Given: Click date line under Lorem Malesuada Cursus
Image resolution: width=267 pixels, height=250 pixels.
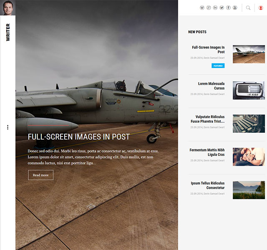Looking at the screenshot, I should tap(207, 94).
